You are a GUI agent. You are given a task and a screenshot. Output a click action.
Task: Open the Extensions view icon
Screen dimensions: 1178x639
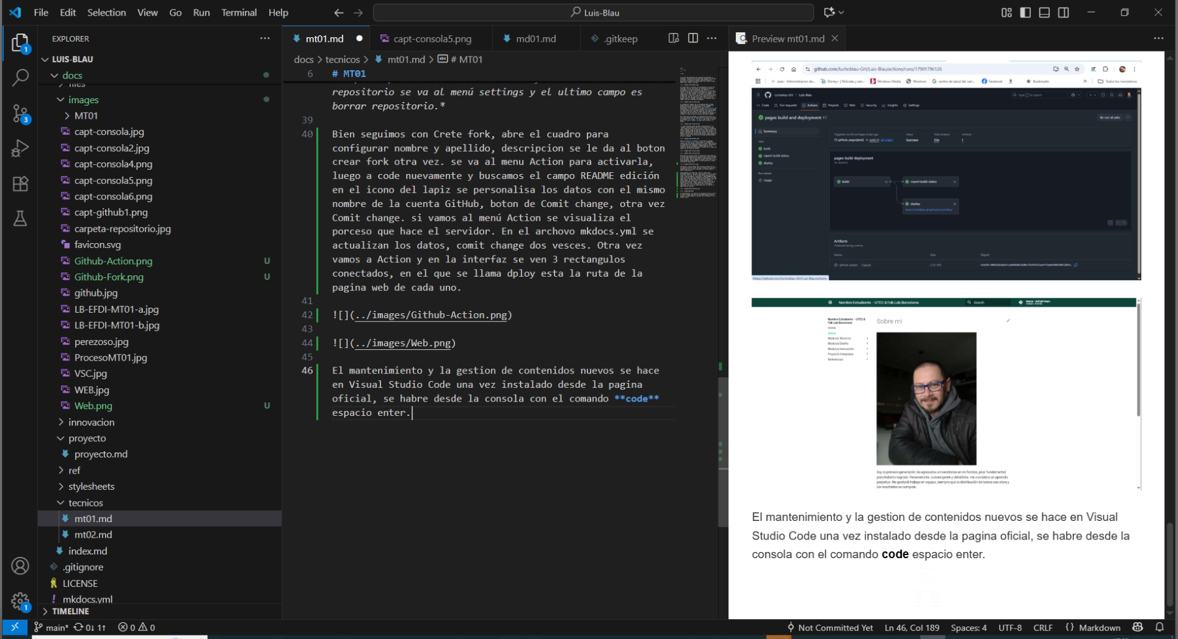click(x=20, y=184)
